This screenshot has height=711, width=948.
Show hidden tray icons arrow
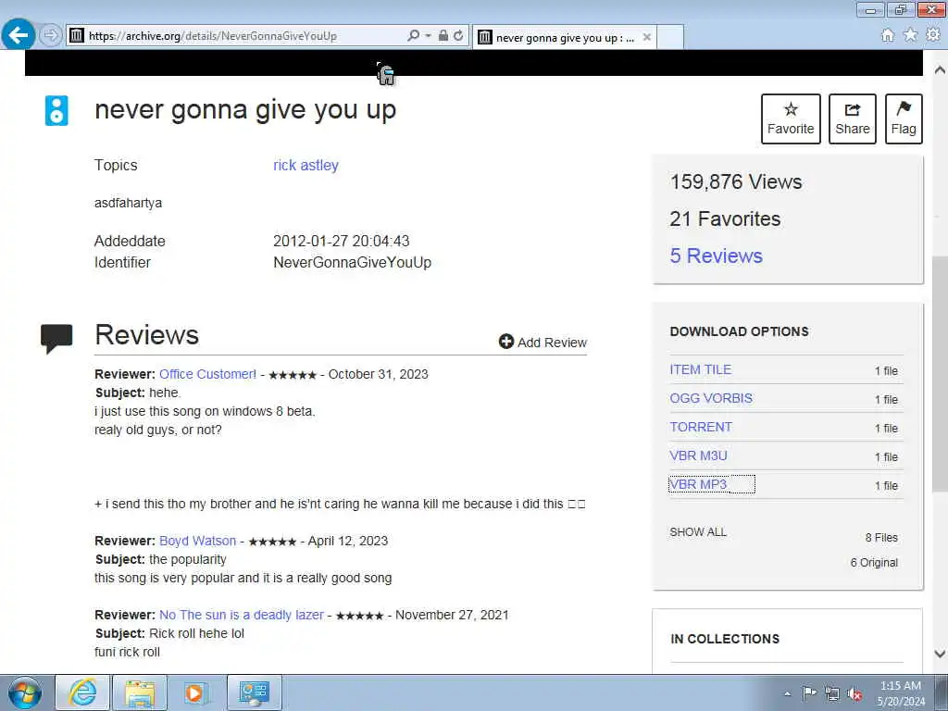(x=787, y=693)
